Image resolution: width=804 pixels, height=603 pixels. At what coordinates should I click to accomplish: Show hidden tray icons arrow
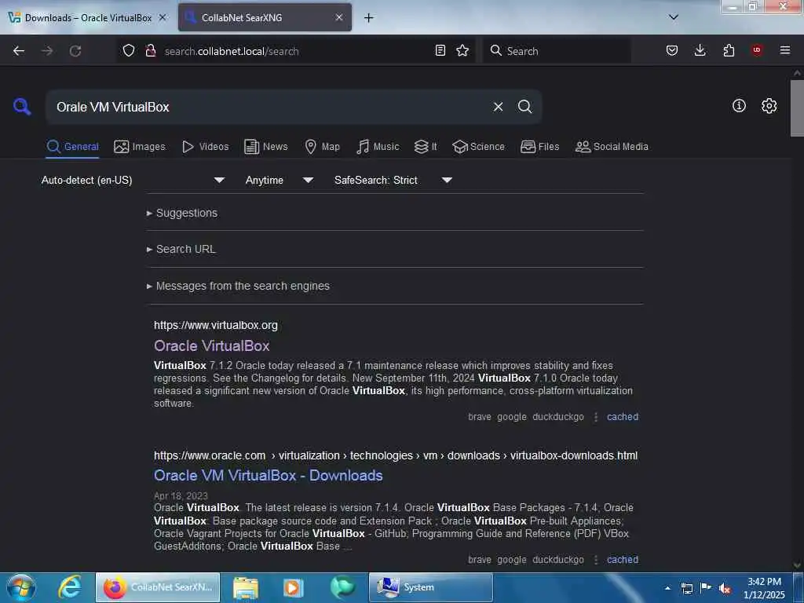(667, 588)
